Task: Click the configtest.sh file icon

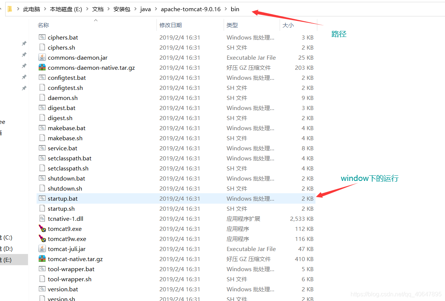Action: pyautogui.click(x=42, y=88)
